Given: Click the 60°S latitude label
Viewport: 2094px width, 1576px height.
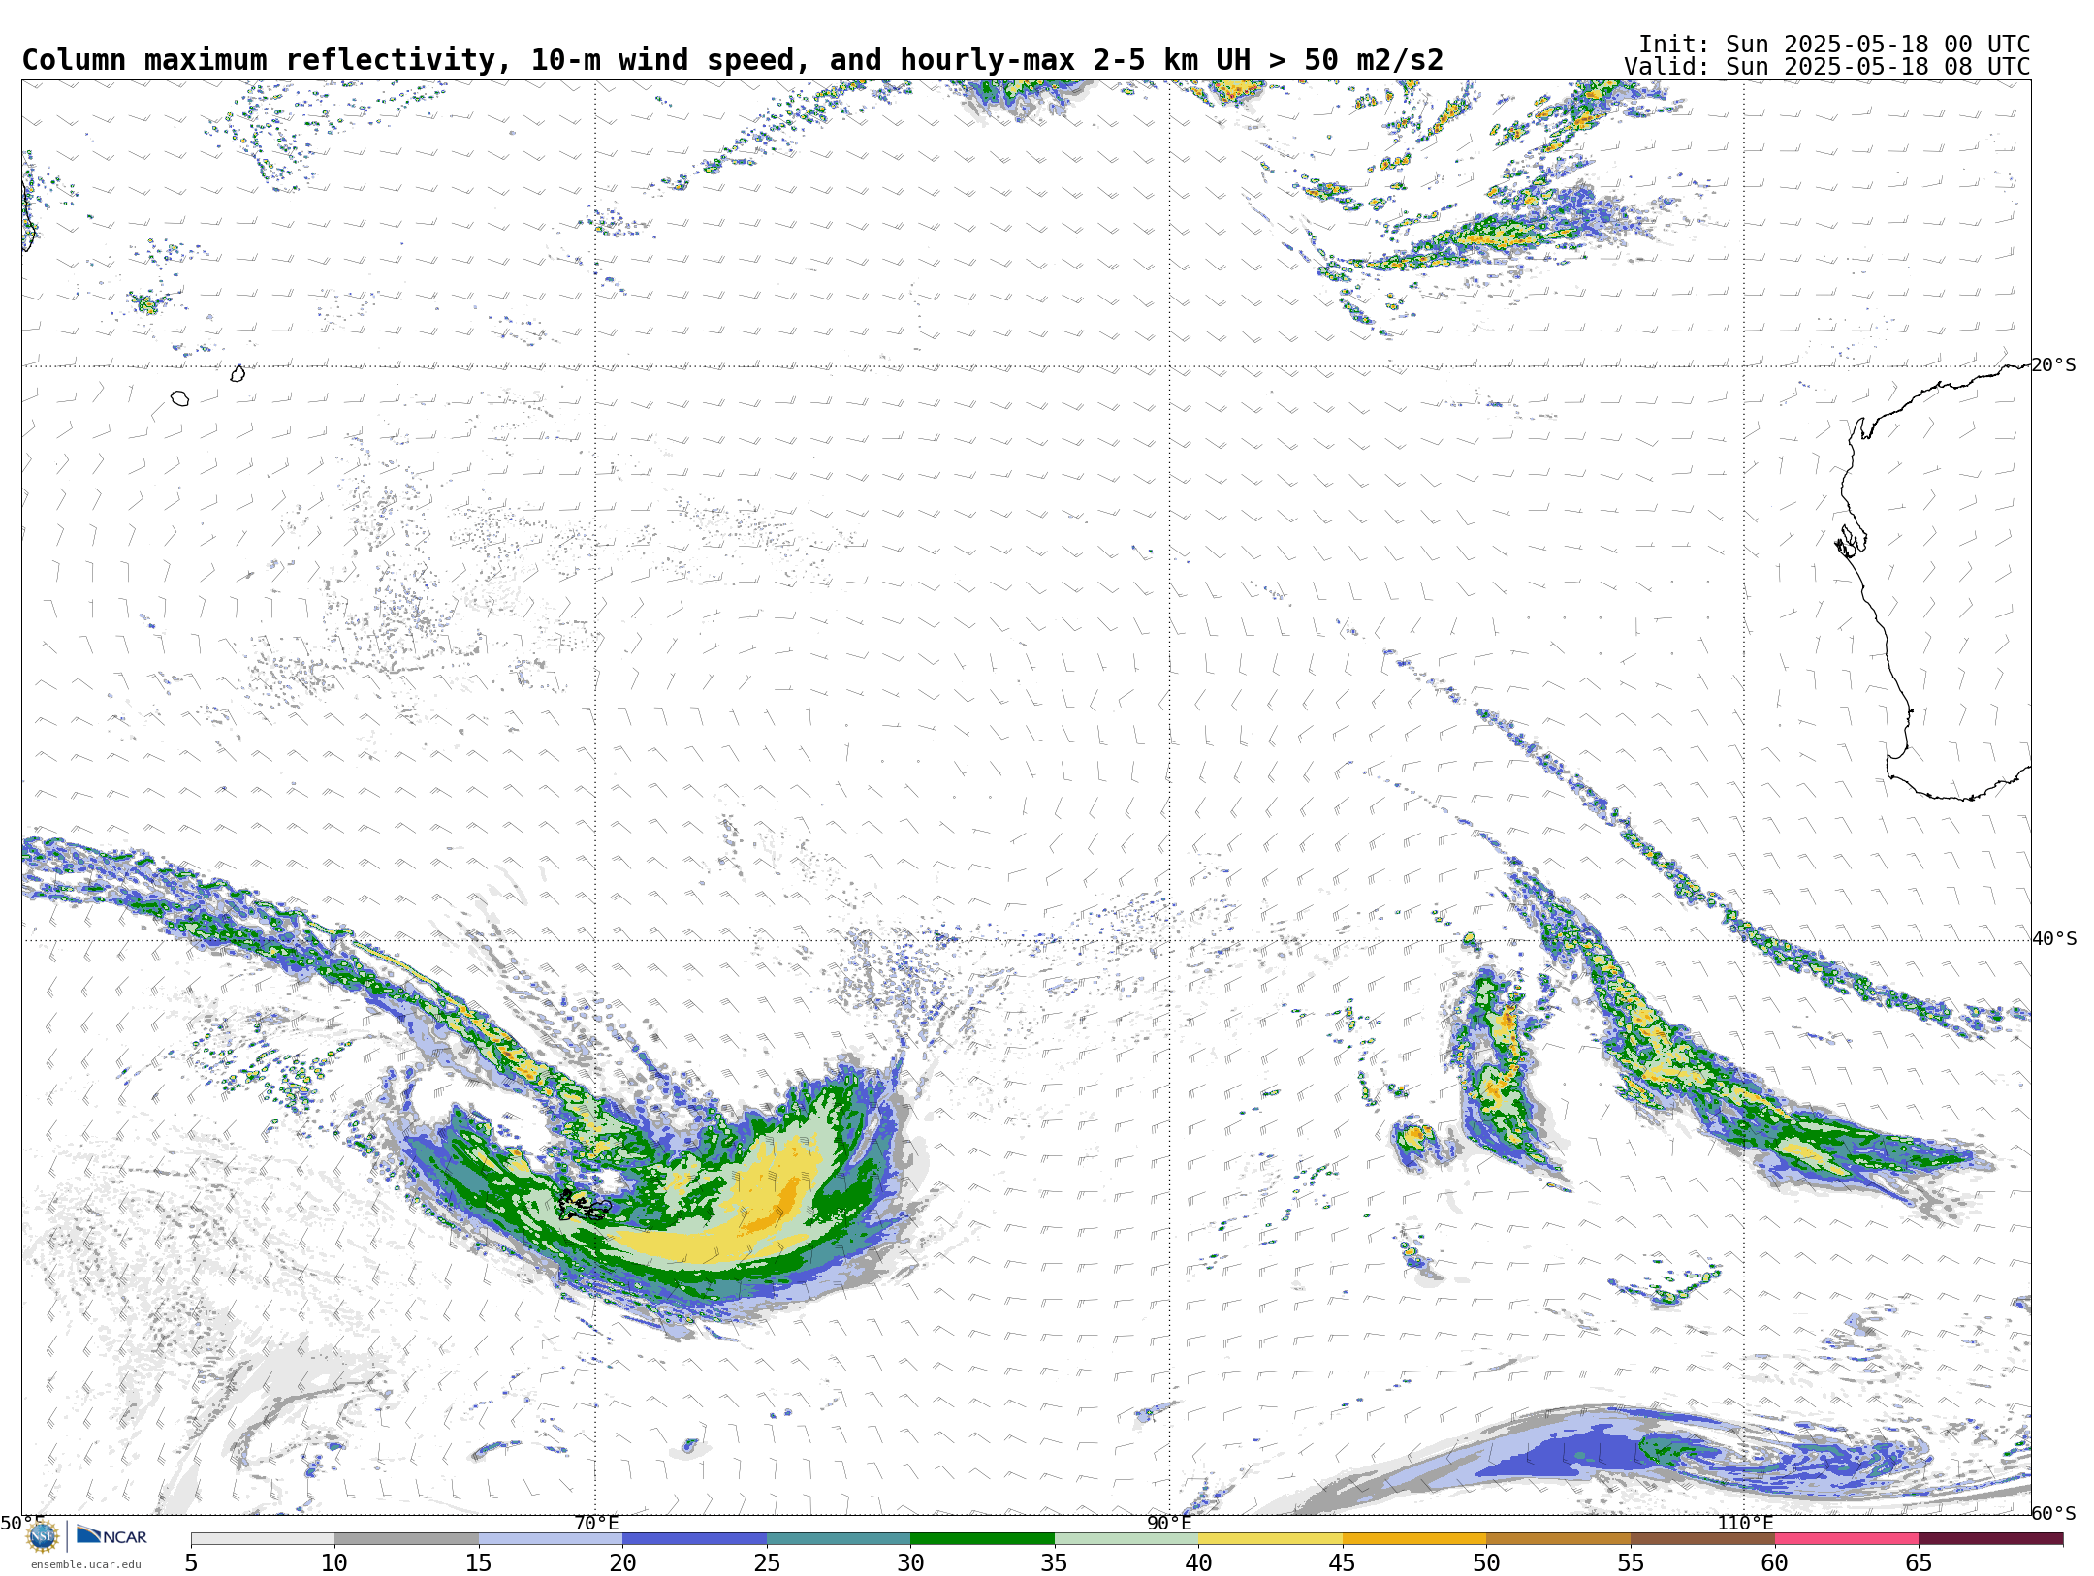Looking at the screenshot, I should [2054, 1513].
